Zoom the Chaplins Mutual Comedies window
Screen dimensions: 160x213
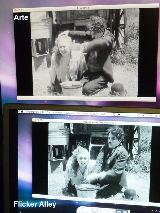click(x=41, y=120)
